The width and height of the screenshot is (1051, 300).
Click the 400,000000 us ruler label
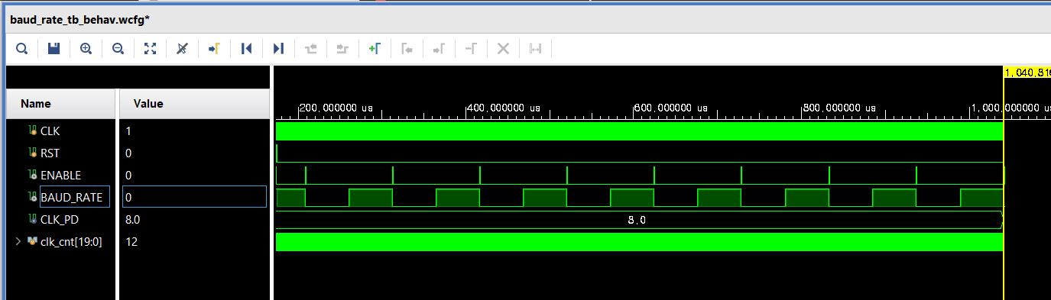click(504, 108)
